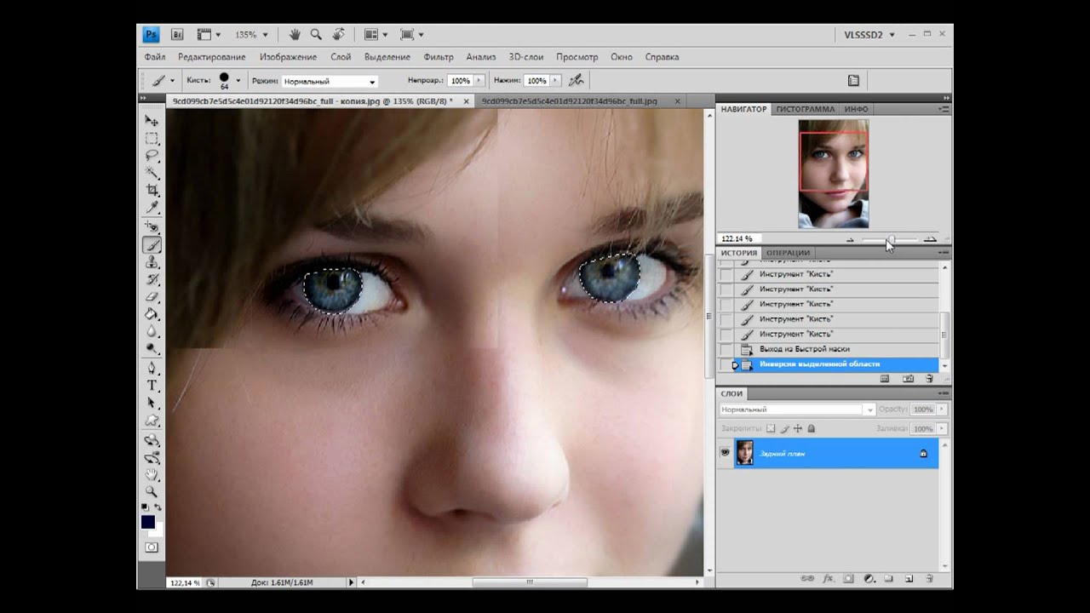The width and height of the screenshot is (1090, 613).
Task: Switch to the second document tab 9cd099cb..._full.jpg
Action: pyautogui.click(x=569, y=100)
